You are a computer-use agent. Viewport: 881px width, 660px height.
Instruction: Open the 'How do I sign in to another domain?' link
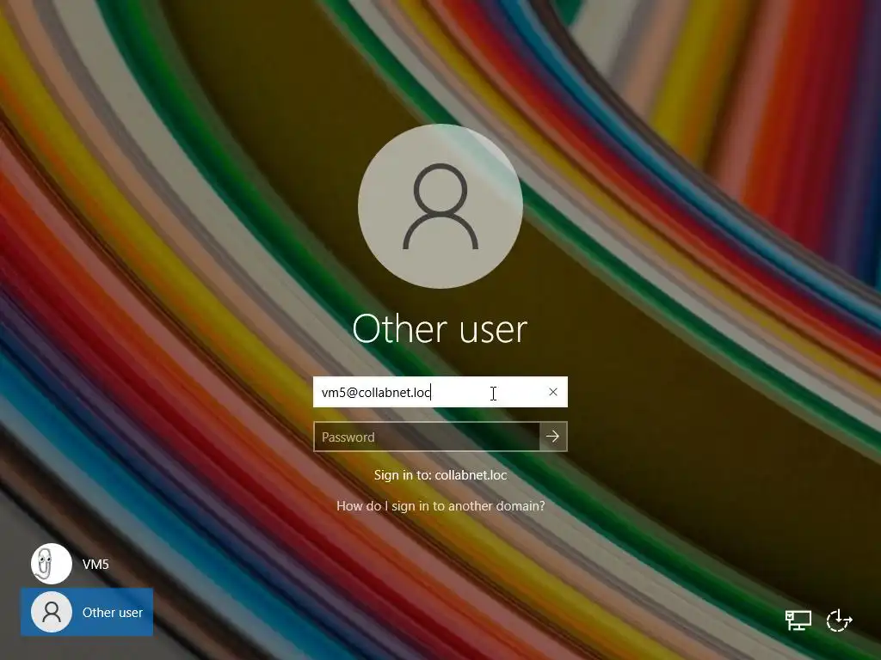[440, 505]
